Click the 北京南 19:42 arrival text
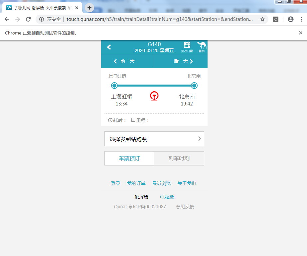 pos(187,100)
